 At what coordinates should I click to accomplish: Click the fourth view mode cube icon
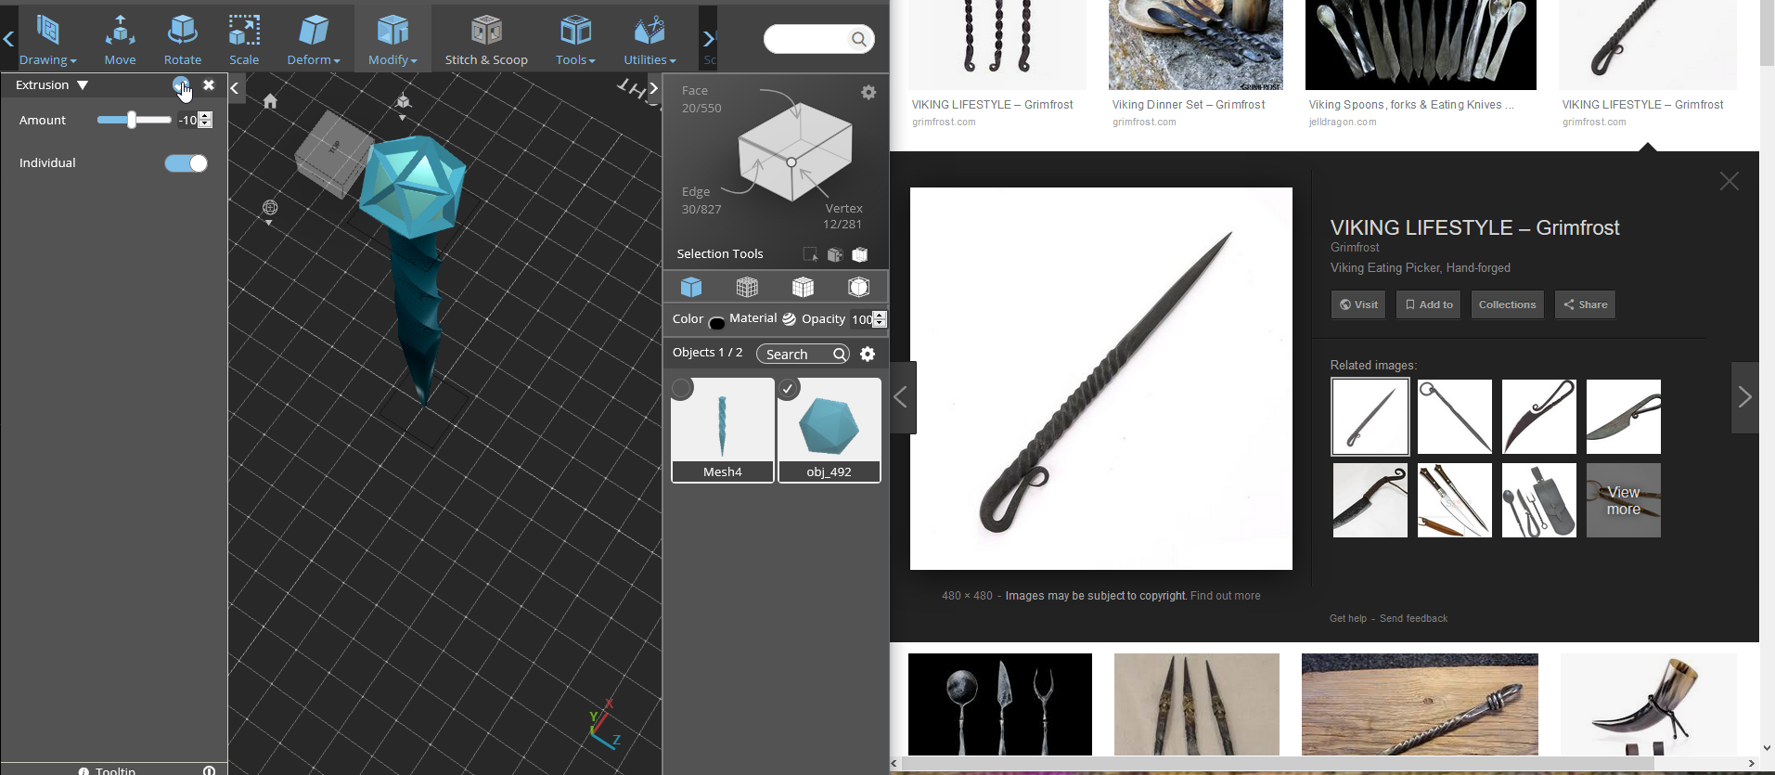click(x=859, y=287)
